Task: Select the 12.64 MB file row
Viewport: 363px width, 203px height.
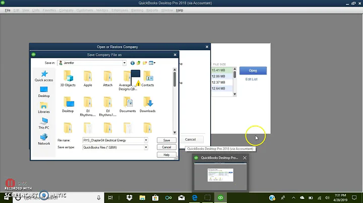Action: pos(222,88)
